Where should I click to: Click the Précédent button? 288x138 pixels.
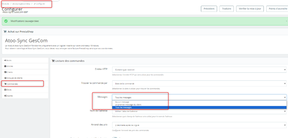[209, 9]
